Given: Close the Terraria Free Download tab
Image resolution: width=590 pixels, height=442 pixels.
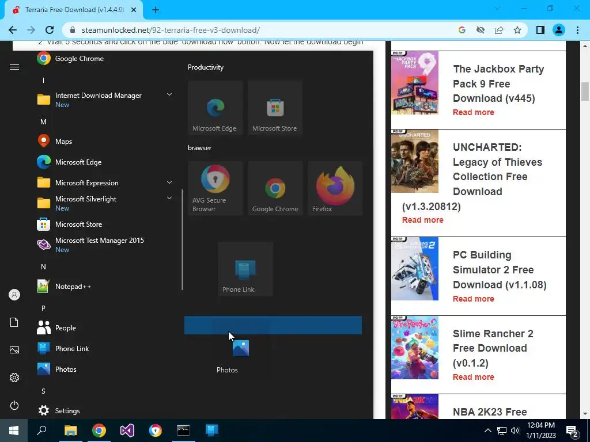Looking at the screenshot, I should point(134,10).
